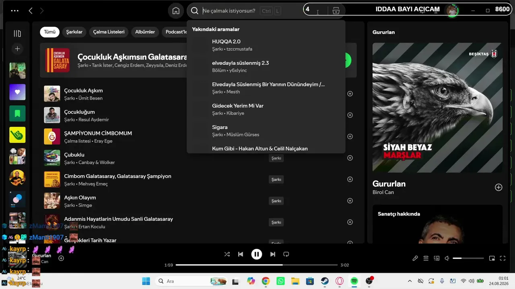Add Gururlan to Liked Songs in right panel
This screenshot has height=289, width=515.
tap(499, 187)
